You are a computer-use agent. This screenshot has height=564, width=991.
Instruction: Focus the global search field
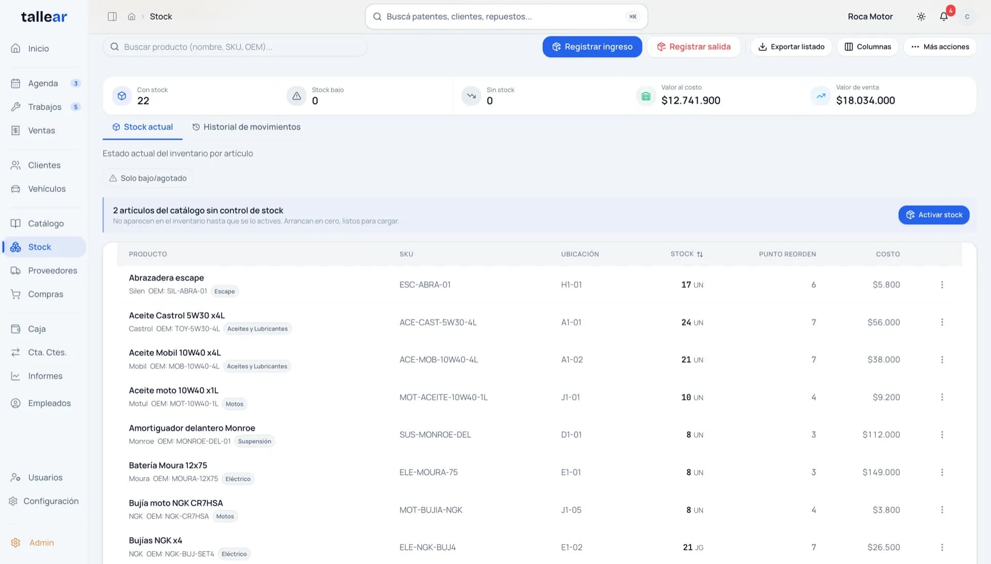point(506,17)
